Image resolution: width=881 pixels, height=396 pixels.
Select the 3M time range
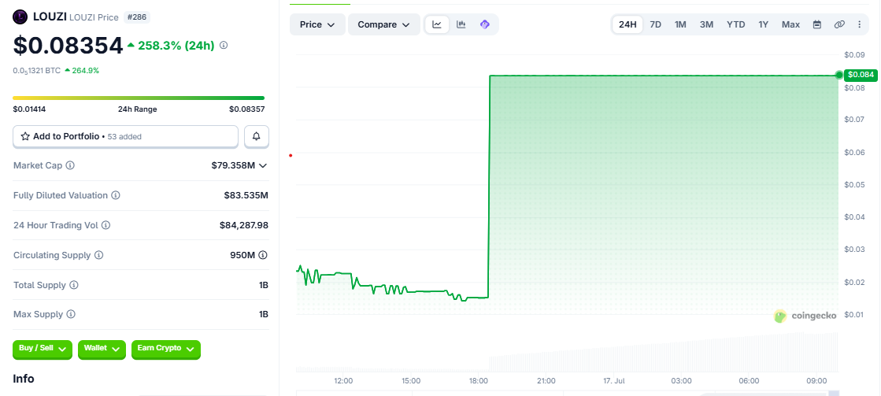706,24
